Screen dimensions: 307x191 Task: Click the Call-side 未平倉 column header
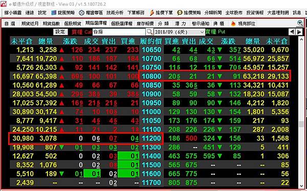coord(22,41)
